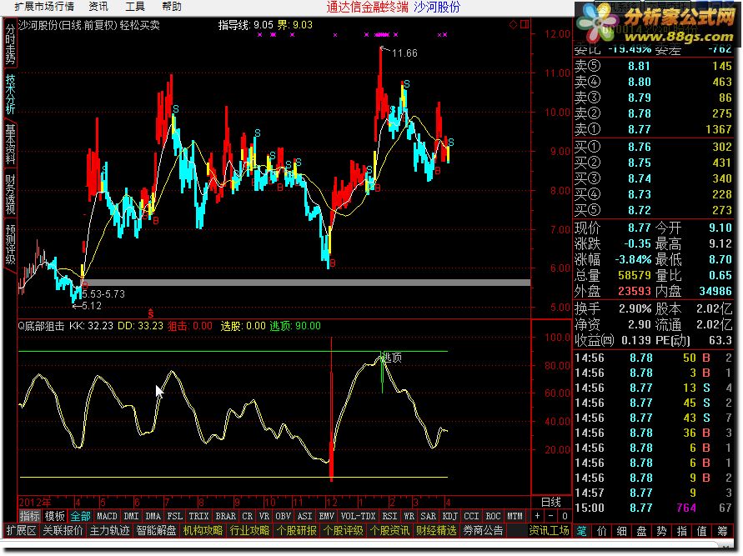Click the 5.12 low price label
The image size is (743, 556).
[92, 306]
